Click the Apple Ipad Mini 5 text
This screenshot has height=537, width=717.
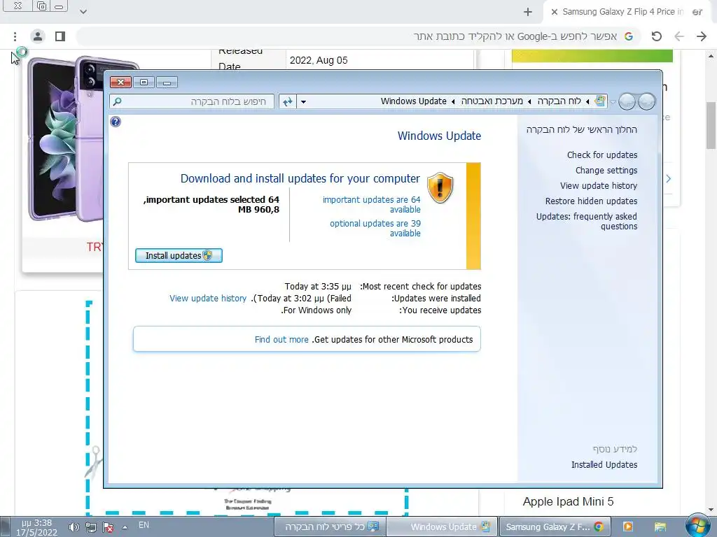[x=568, y=501]
